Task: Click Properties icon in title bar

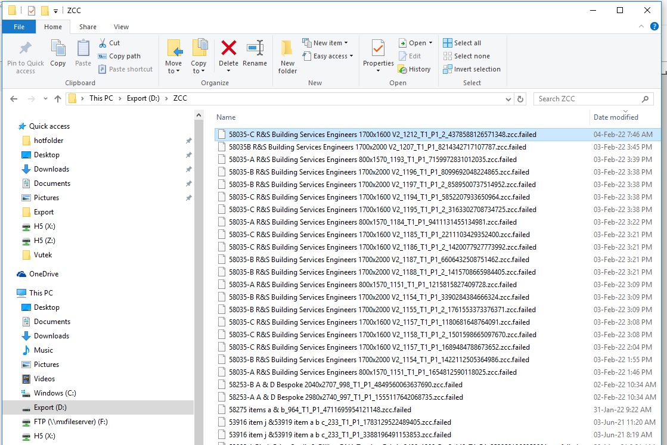Action: (32, 11)
